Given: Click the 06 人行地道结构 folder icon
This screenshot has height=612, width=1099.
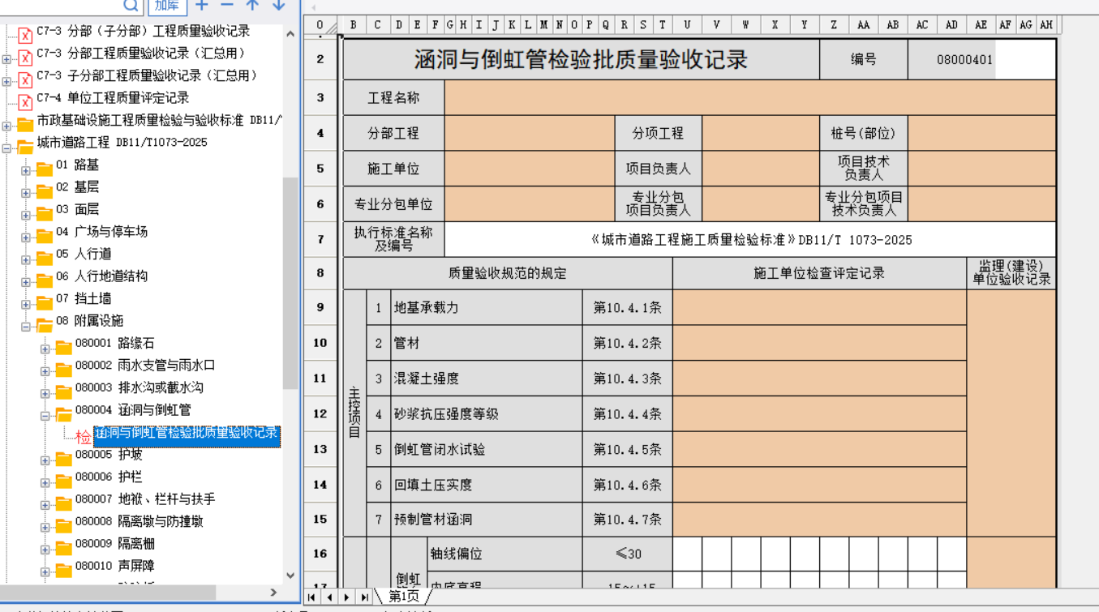Looking at the screenshot, I should click(44, 280).
